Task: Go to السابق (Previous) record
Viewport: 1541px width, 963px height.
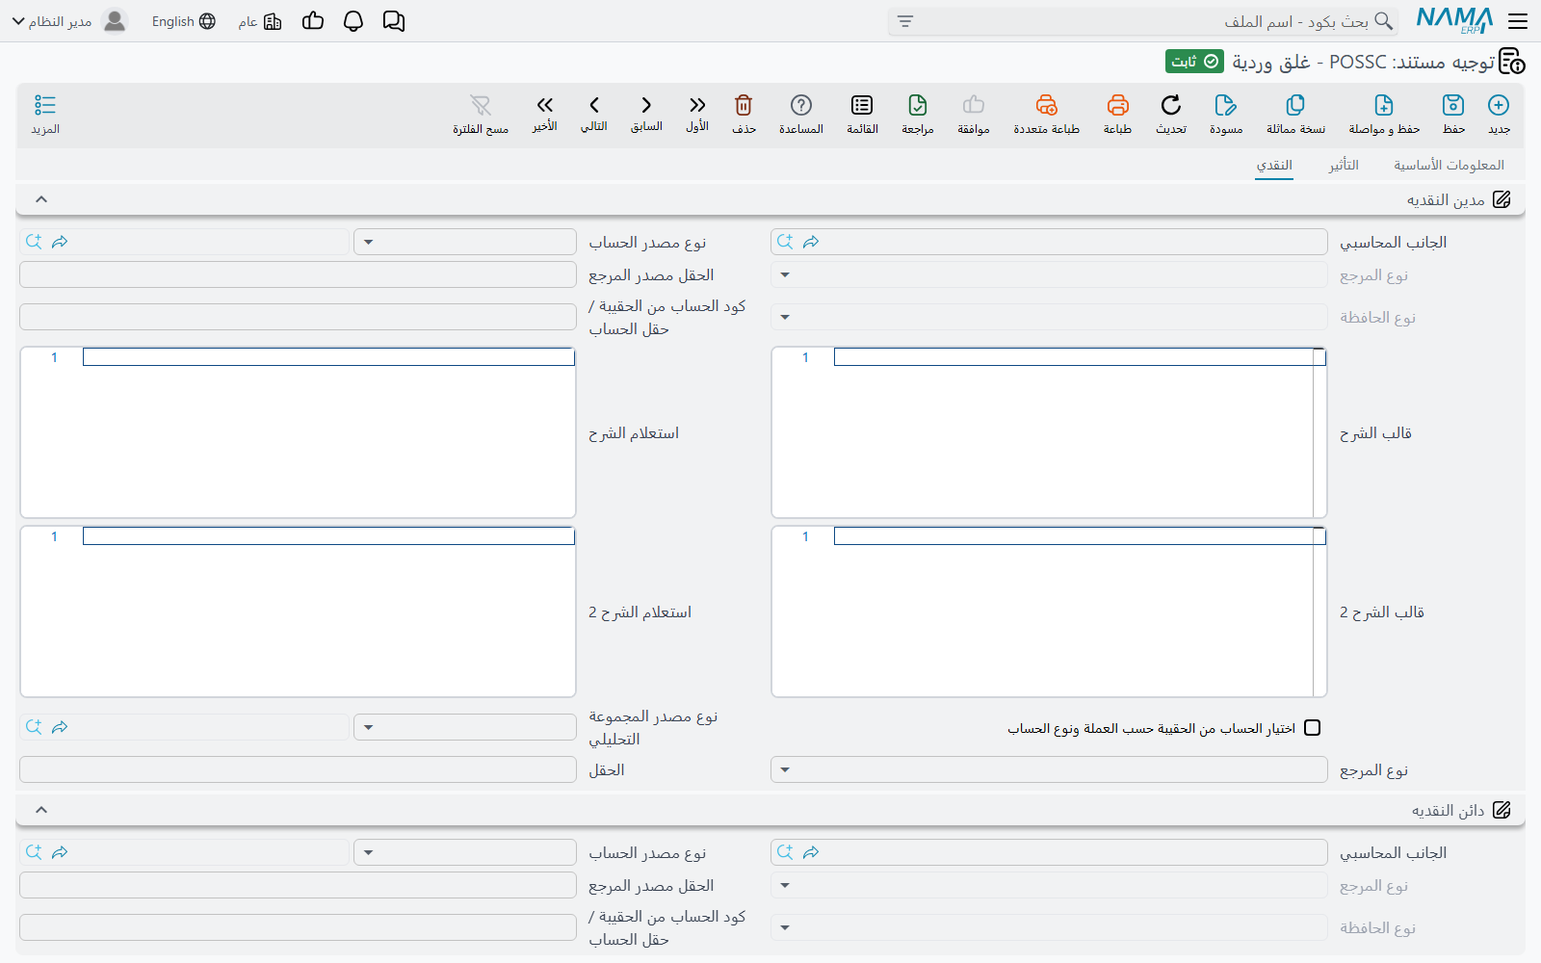Action: 646,105
